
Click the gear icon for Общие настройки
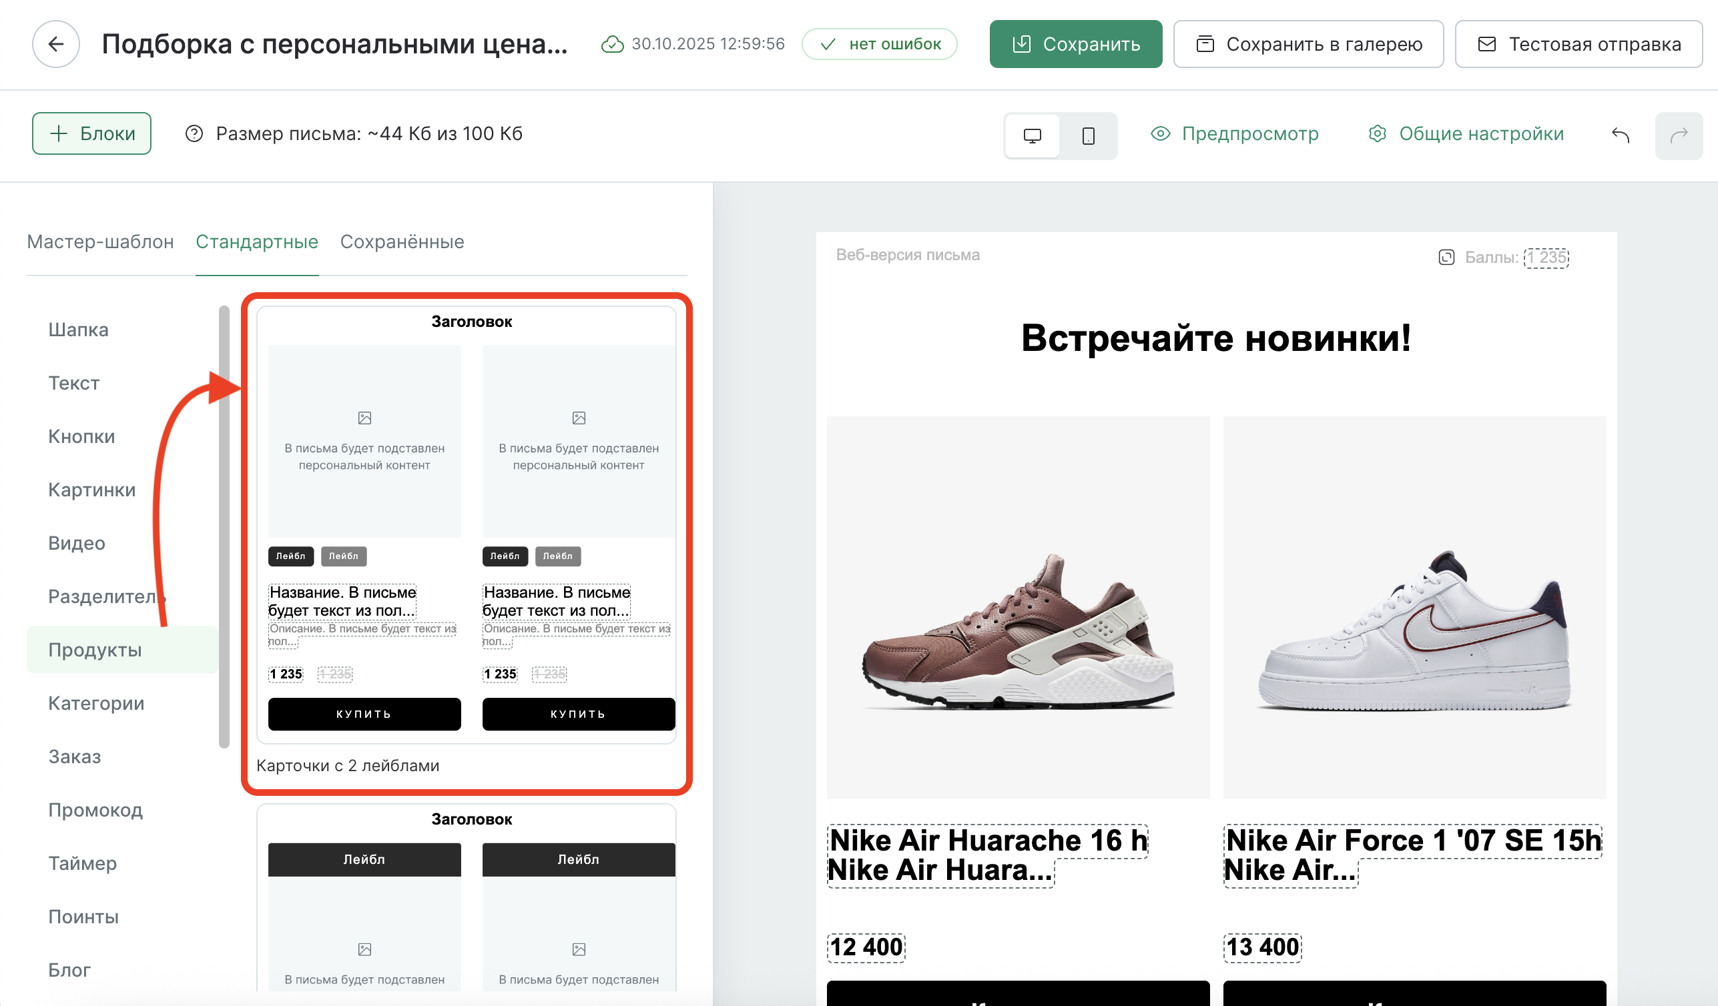pyautogui.click(x=1376, y=133)
